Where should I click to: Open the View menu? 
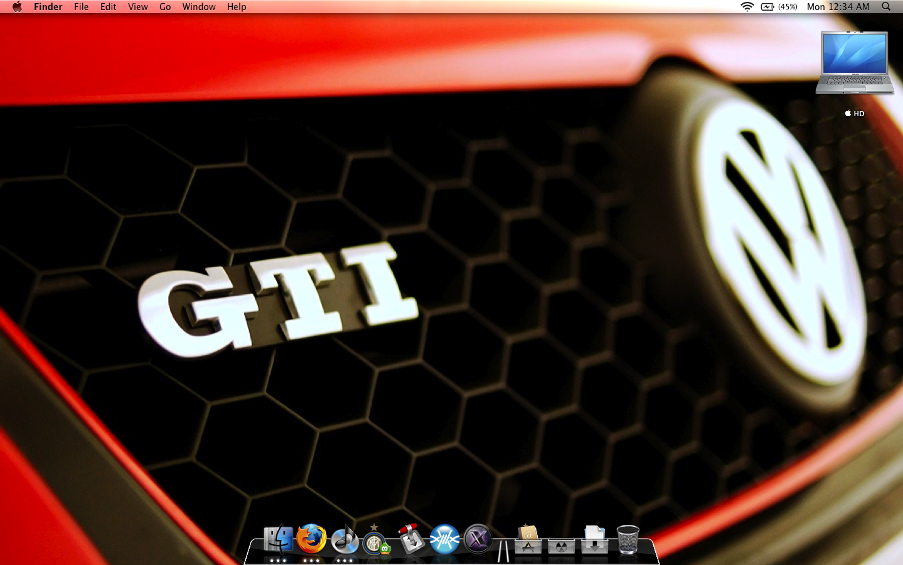(137, 6)
